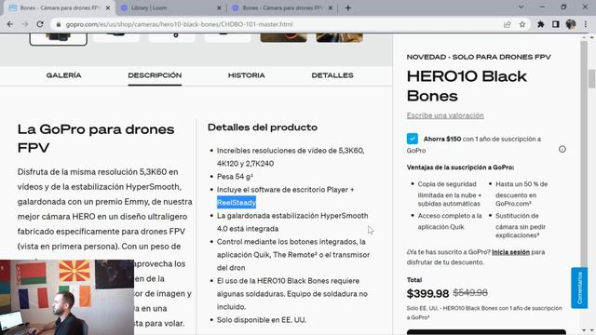Switch to the third Bones tab

(282, 8)
